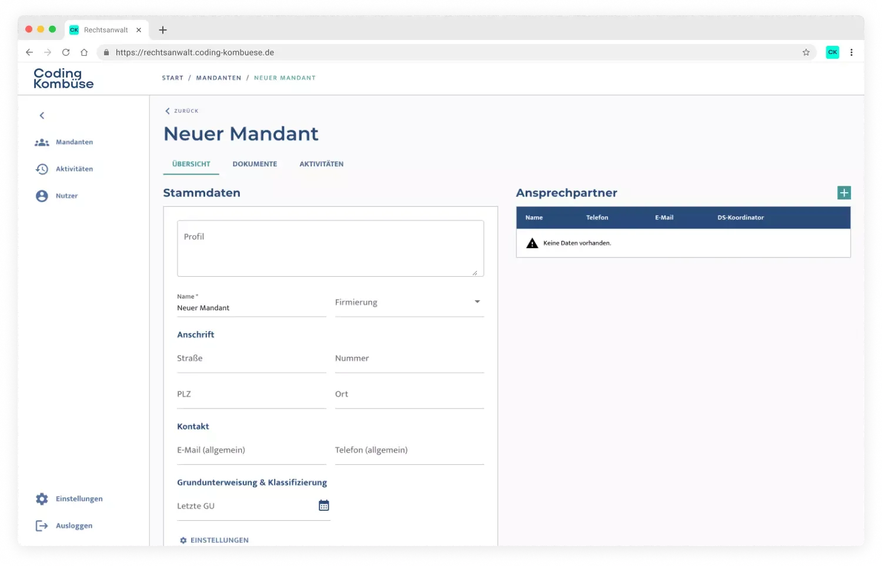Click into the Profil text area
This screenshot has width=882, height=566.
pyautogui.click(x=330, y=249)
